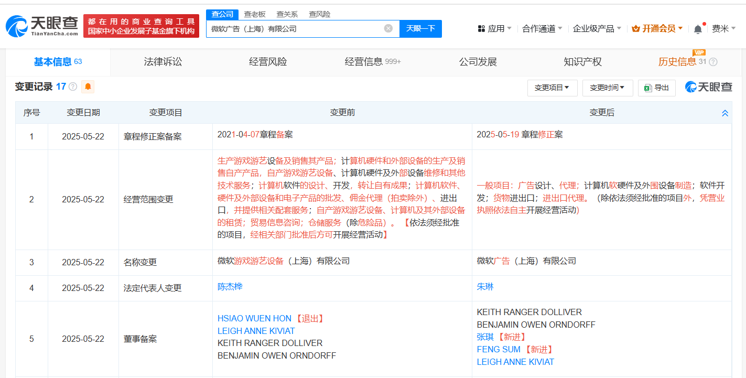Screen dimensions: 746x378
Task: Open the 陈杰桦 person link
Action: point(230,287)
